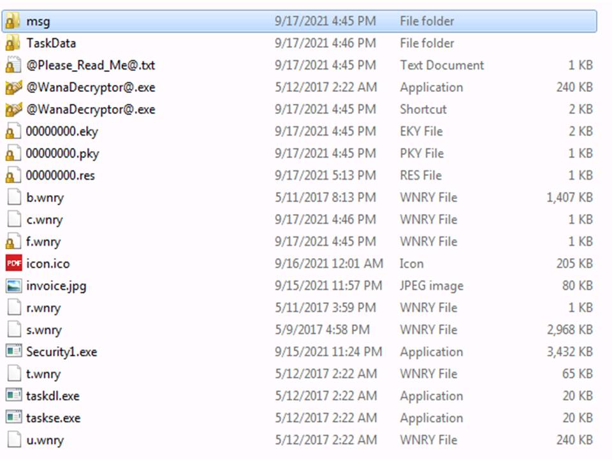Select the s.wnry file name

[x=44, y=330]
